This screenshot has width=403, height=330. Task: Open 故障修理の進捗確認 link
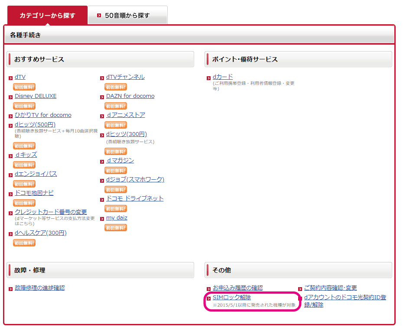39,288
